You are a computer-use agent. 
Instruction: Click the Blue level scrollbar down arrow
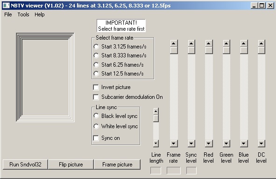click(244, 144)
